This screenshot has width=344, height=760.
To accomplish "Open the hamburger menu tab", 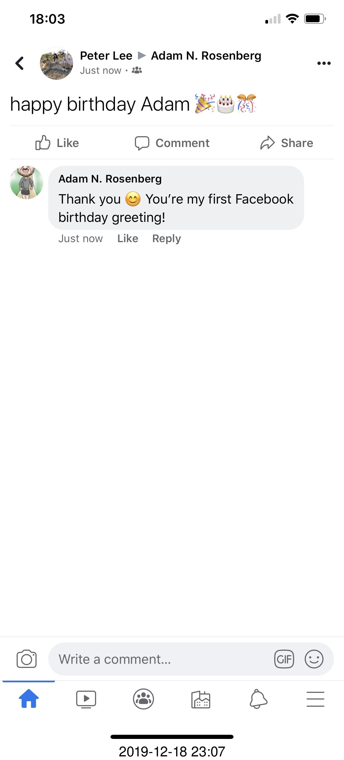I will click(x=315, y=699).
